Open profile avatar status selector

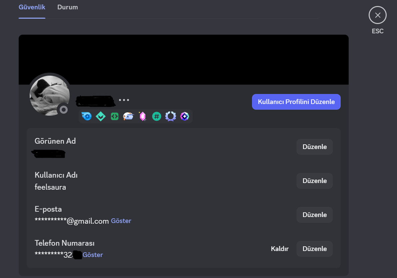tap(64, 109)
